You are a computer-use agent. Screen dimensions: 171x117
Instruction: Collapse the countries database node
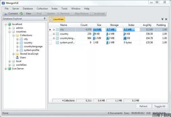(10, 32)
